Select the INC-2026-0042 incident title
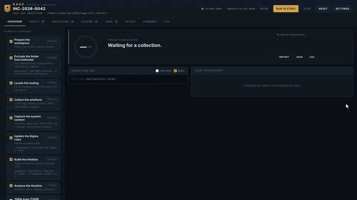 (29, 9)
